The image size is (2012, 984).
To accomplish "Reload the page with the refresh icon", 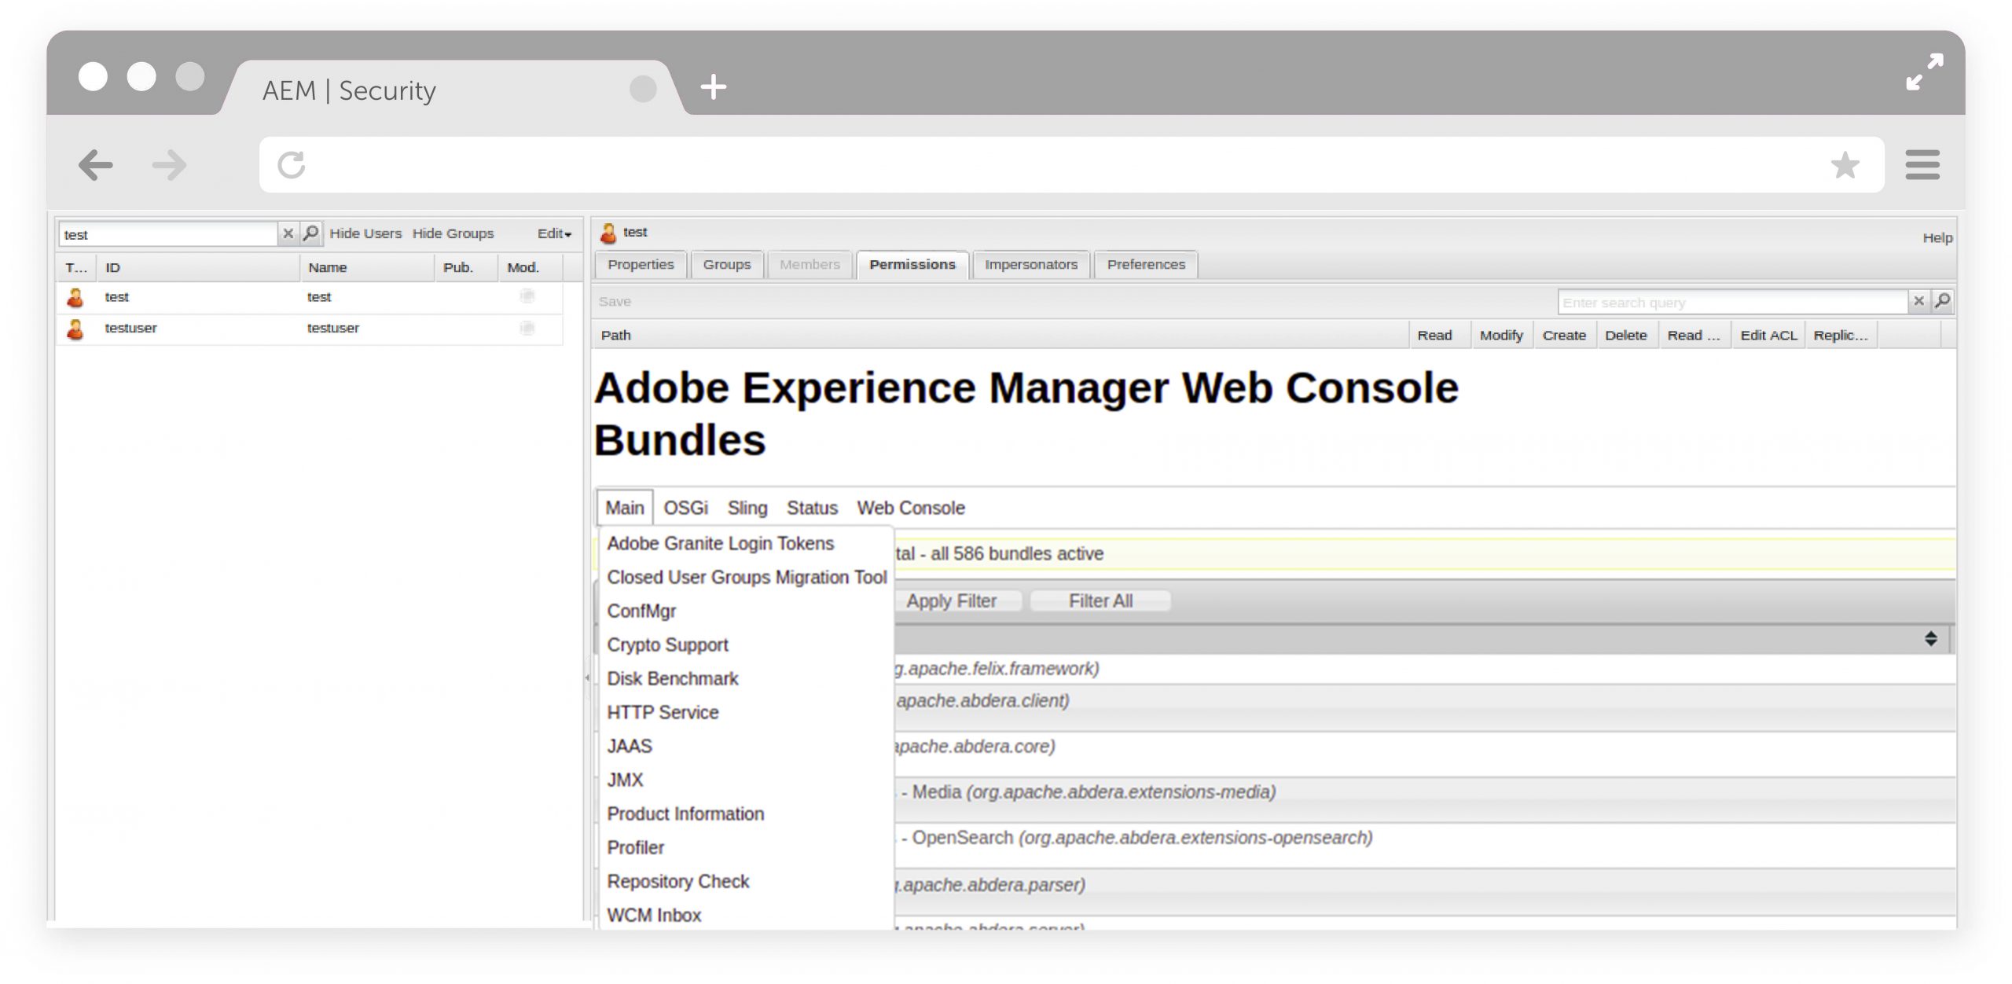I will tap(292, 165).
